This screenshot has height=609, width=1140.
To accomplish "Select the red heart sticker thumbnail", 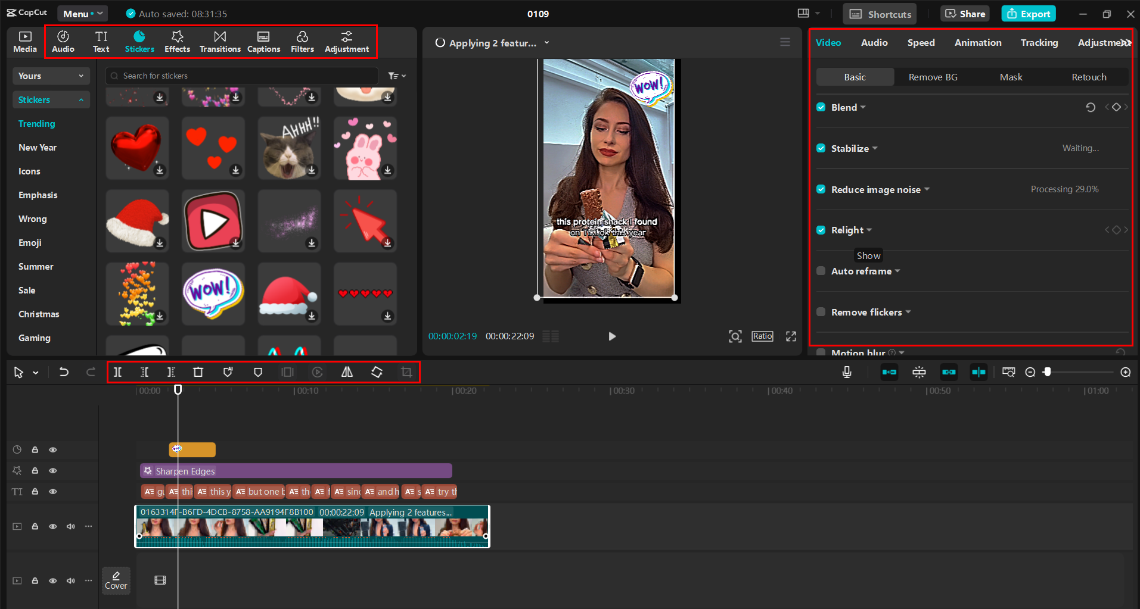I will (137, 148).
